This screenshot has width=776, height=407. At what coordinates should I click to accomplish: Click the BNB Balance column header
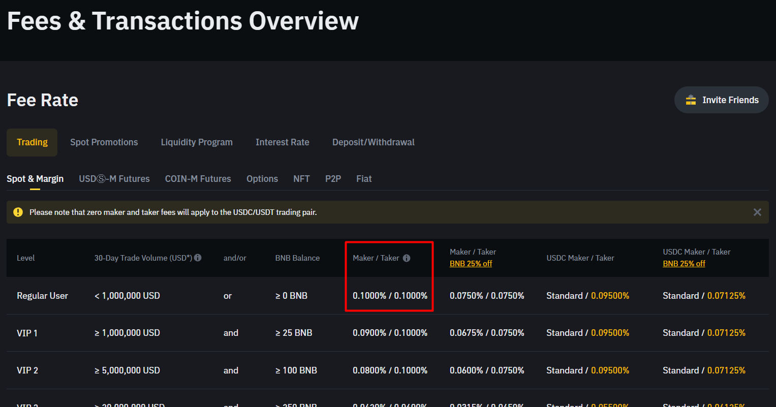coord(297,258)
